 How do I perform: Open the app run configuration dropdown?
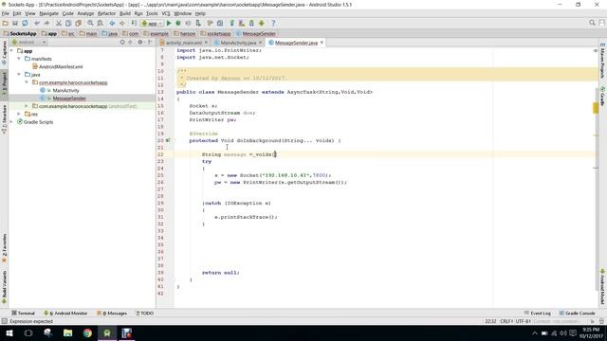[x=152, y=23]
